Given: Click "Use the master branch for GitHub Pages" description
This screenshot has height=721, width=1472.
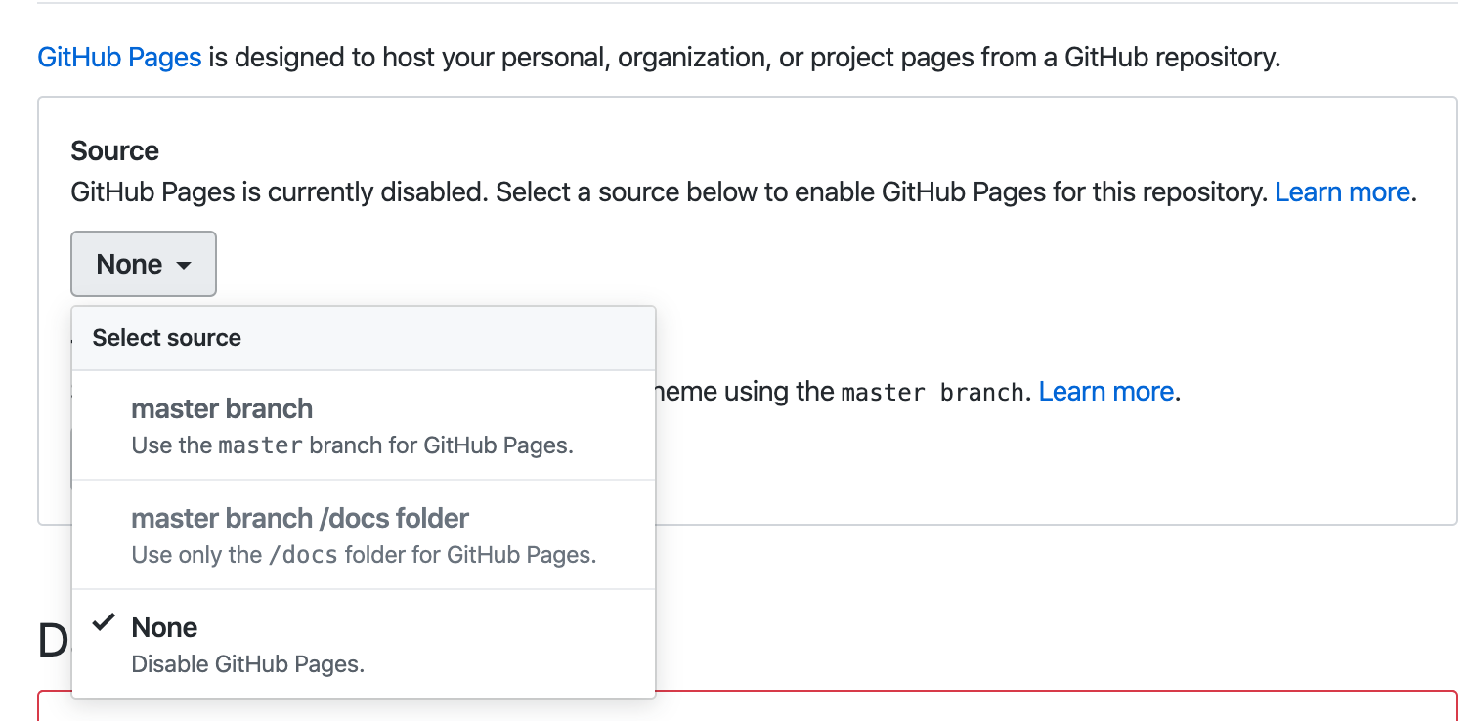Looking at the screenshot, I should pyautogui.click(x=352, y=445).
